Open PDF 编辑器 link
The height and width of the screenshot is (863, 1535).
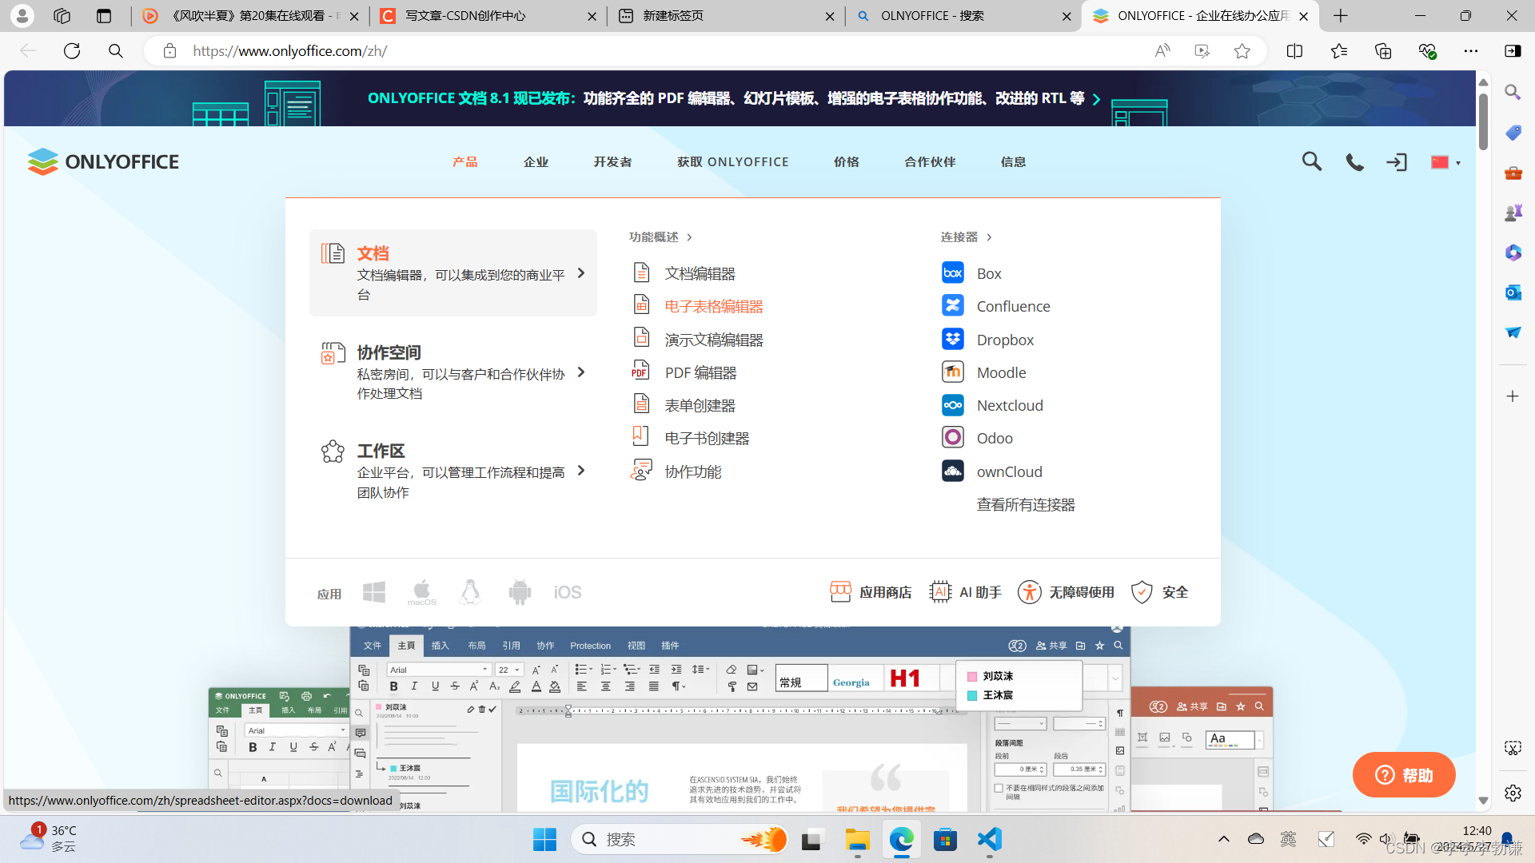[701, 372]
